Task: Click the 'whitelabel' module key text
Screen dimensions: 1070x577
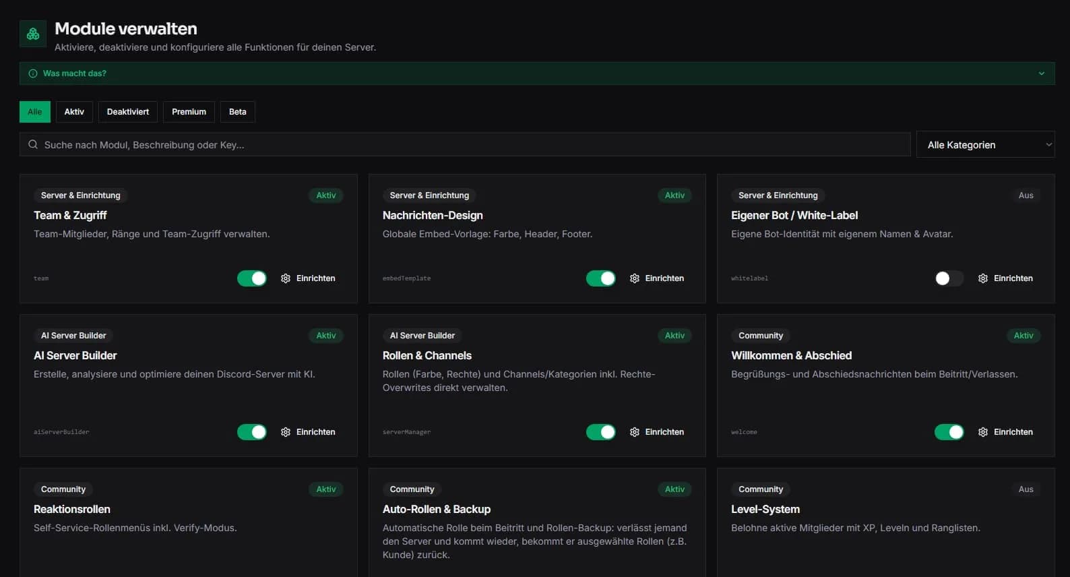Action: [750, 278]
